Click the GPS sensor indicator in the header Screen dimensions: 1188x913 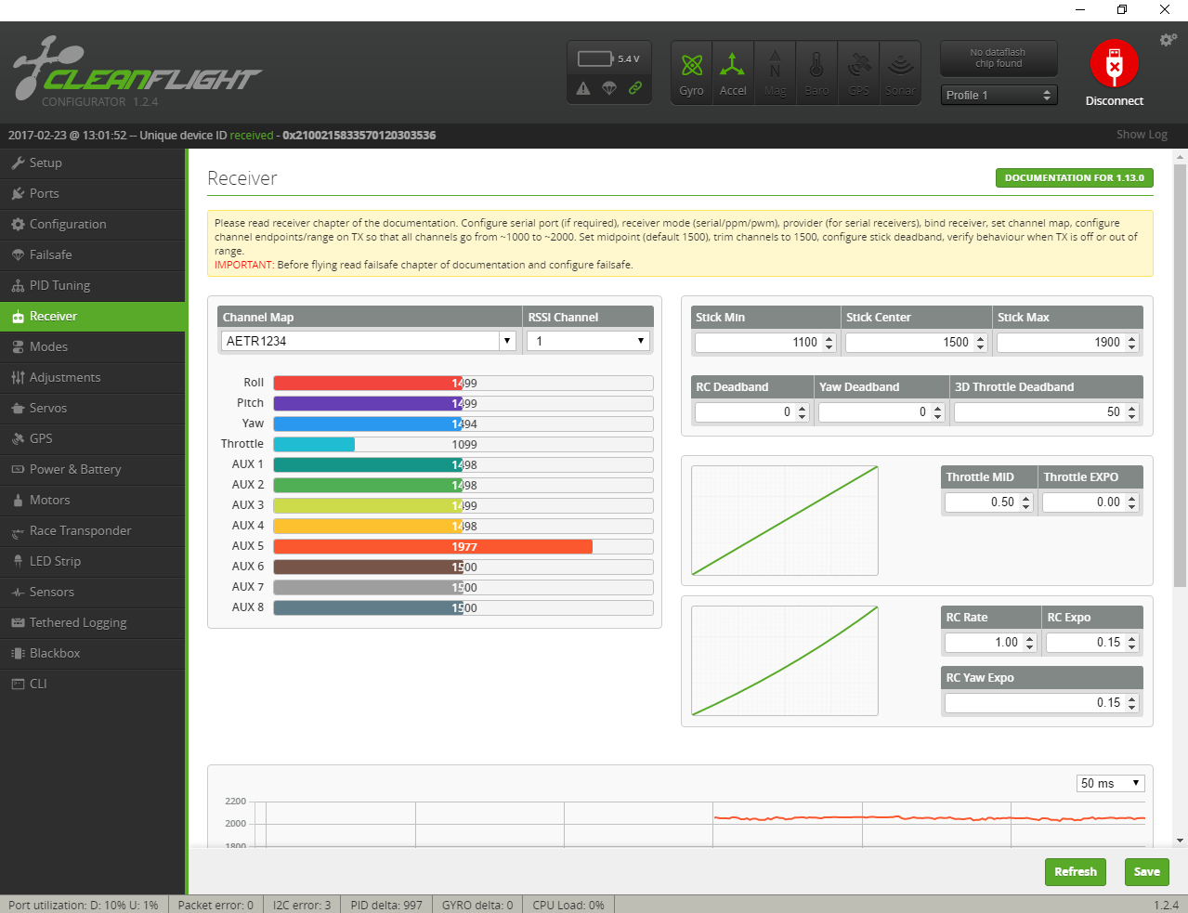click(x=859, y=73)
